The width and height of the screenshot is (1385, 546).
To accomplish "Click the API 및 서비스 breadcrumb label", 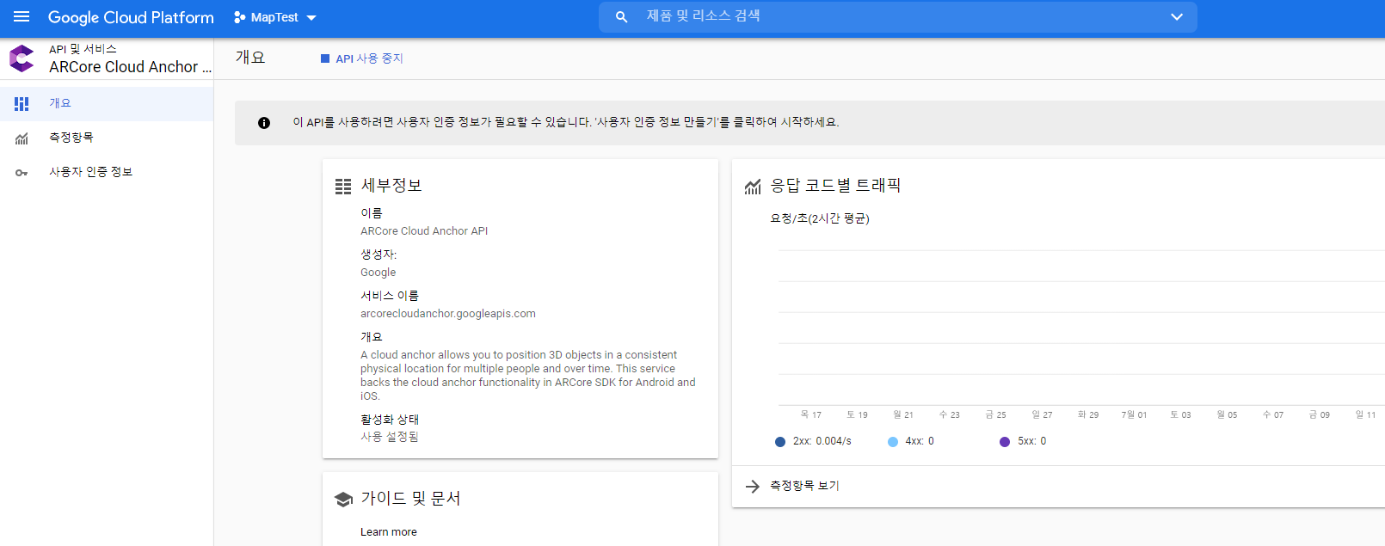I will (83, 49).
